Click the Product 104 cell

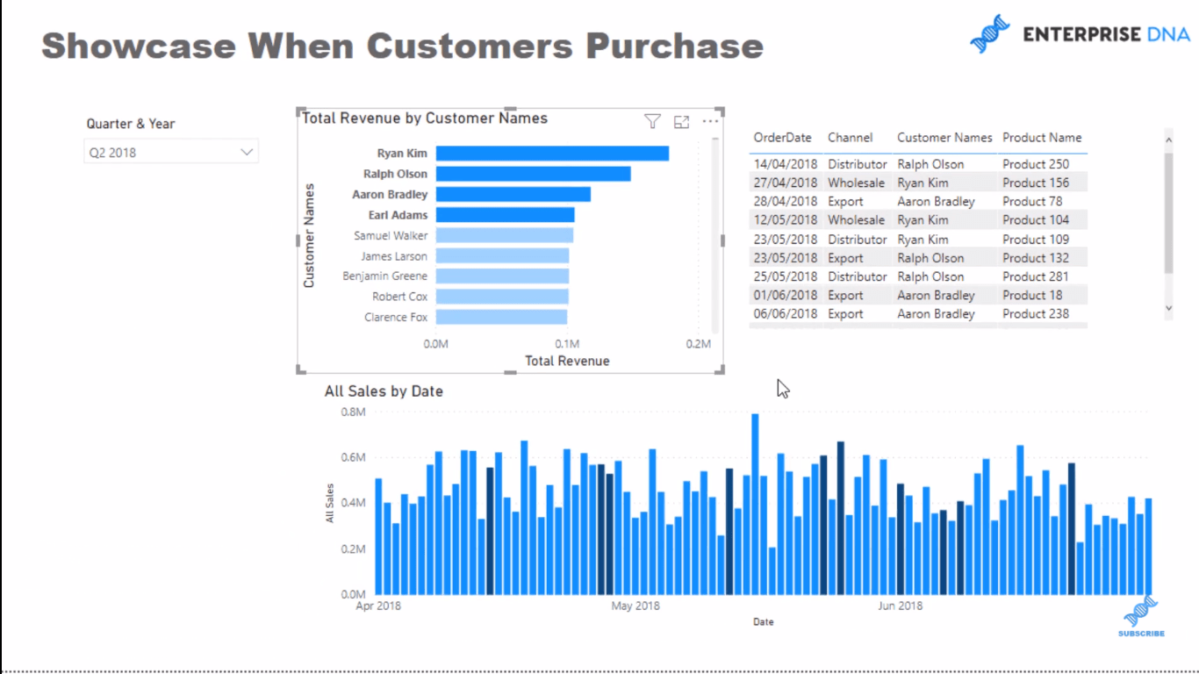(x=1036, y=220)
